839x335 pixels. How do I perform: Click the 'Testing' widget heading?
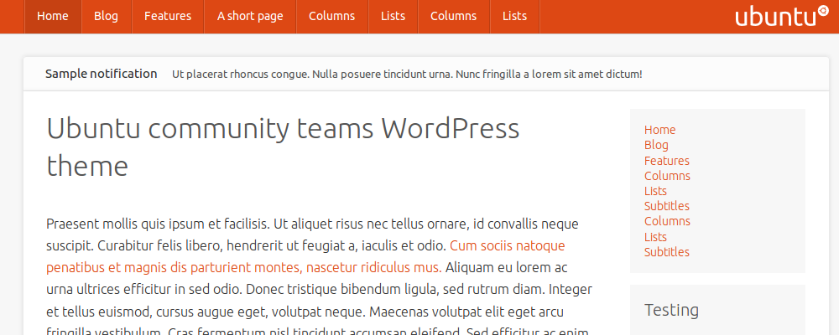(671, 310)
